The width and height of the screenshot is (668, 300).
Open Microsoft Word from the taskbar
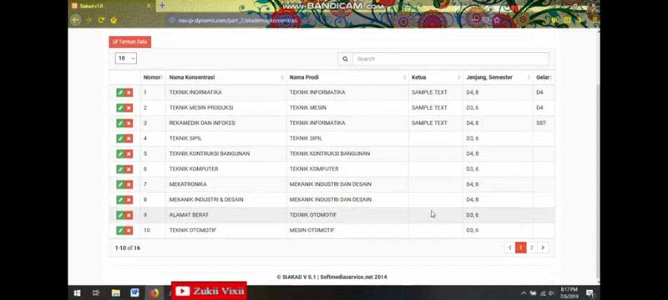(x=135, y=293)
